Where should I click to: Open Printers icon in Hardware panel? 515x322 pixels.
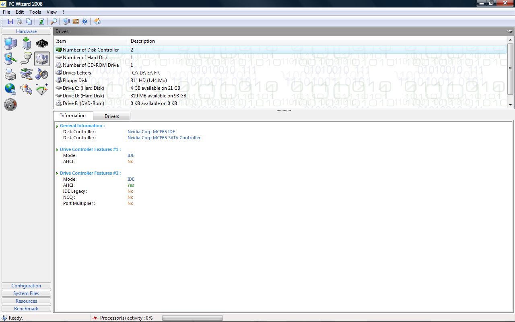click(x=10, y=74)
